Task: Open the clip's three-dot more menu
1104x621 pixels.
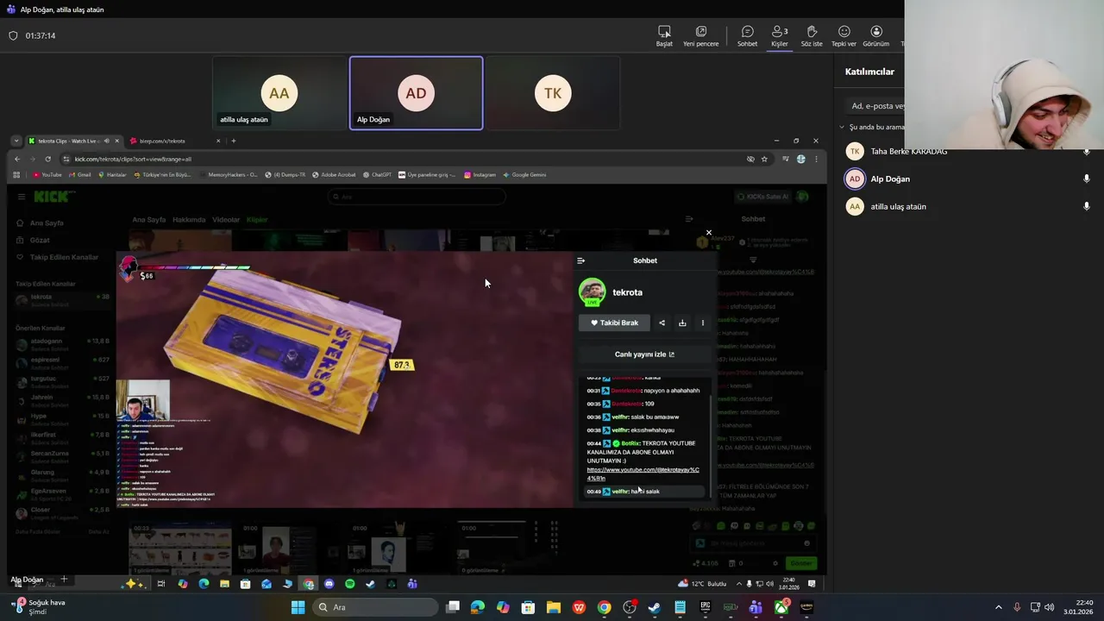Action: coord(703,323)
